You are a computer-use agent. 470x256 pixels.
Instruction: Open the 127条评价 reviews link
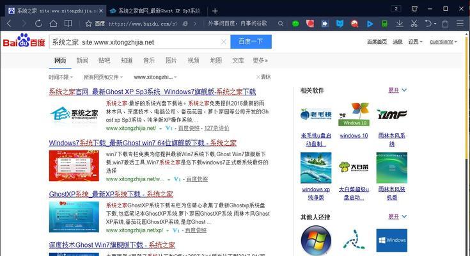coord(216,128)
